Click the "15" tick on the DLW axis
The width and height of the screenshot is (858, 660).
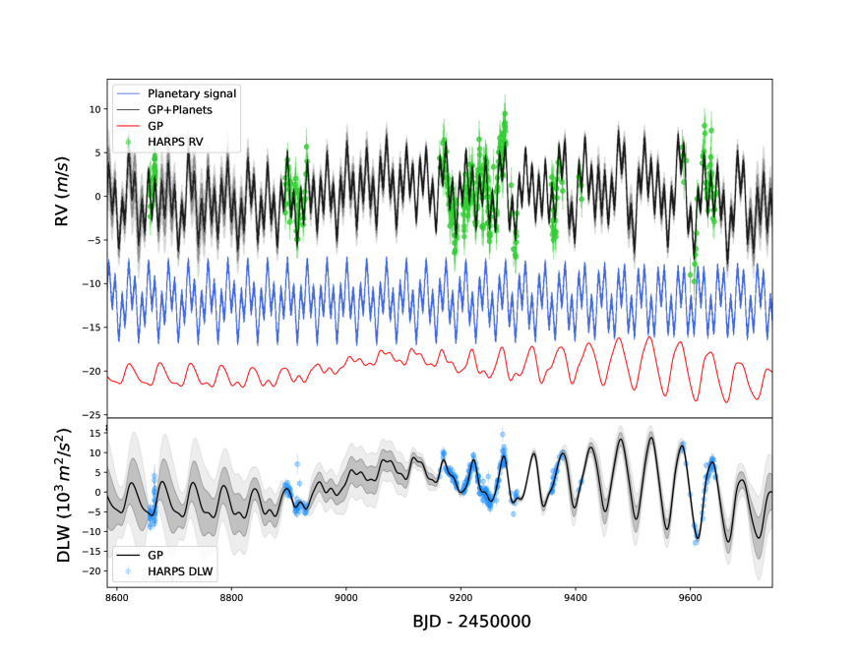point(95,434)
